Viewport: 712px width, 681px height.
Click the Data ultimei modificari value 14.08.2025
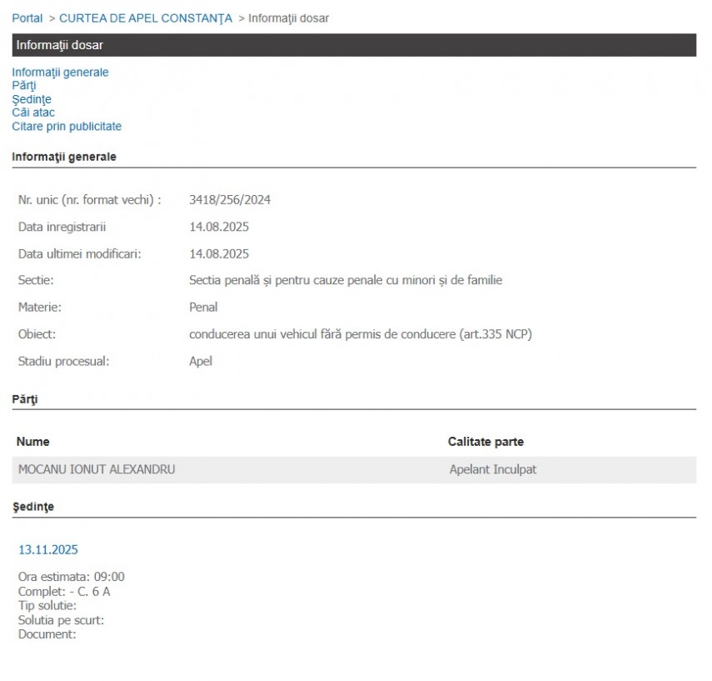219,253
